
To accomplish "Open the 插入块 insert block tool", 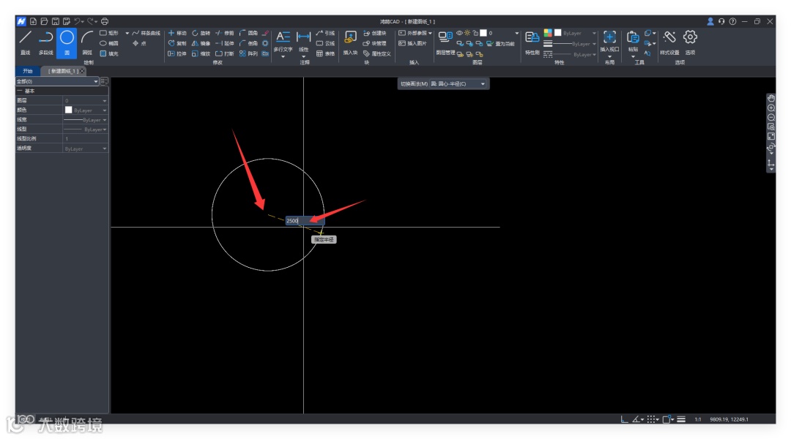I will (x=350, y=42).
